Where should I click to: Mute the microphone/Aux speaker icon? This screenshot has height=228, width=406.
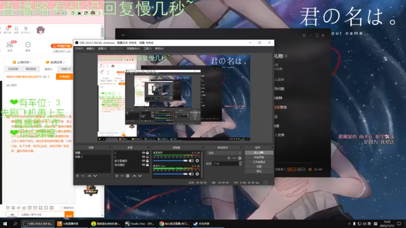point(191,174)
